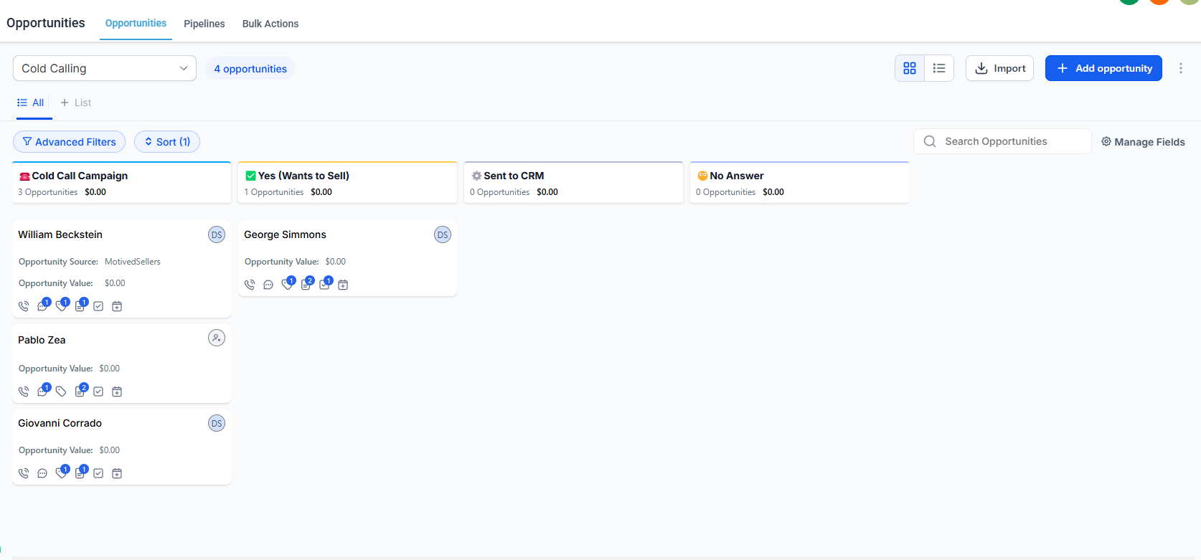Screen dimensions: 1201x560
Task: Click the Cold Call Campaign stage header
Action: coord(121,183)
